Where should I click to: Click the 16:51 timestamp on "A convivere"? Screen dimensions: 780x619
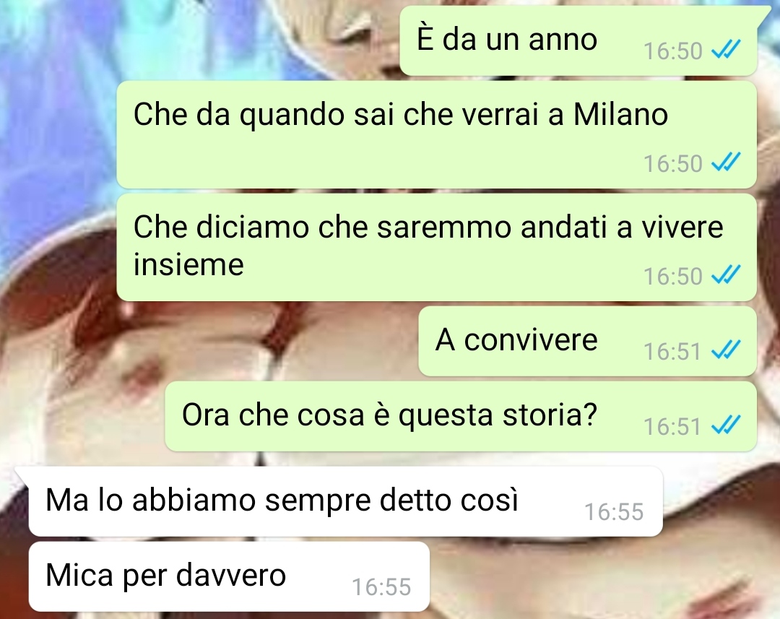pyautogui.click(x=672, y=351)
